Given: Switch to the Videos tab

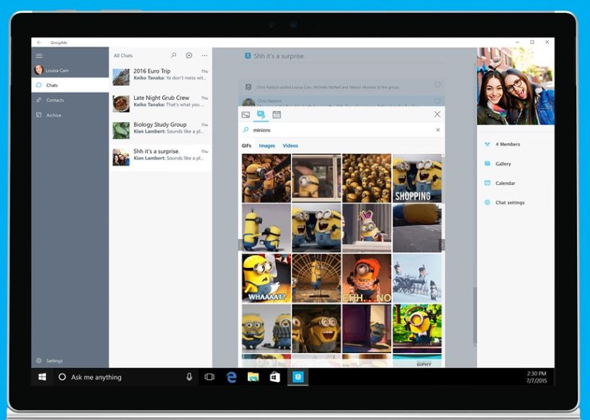Looking at the screenshot, I should [290, 146].
